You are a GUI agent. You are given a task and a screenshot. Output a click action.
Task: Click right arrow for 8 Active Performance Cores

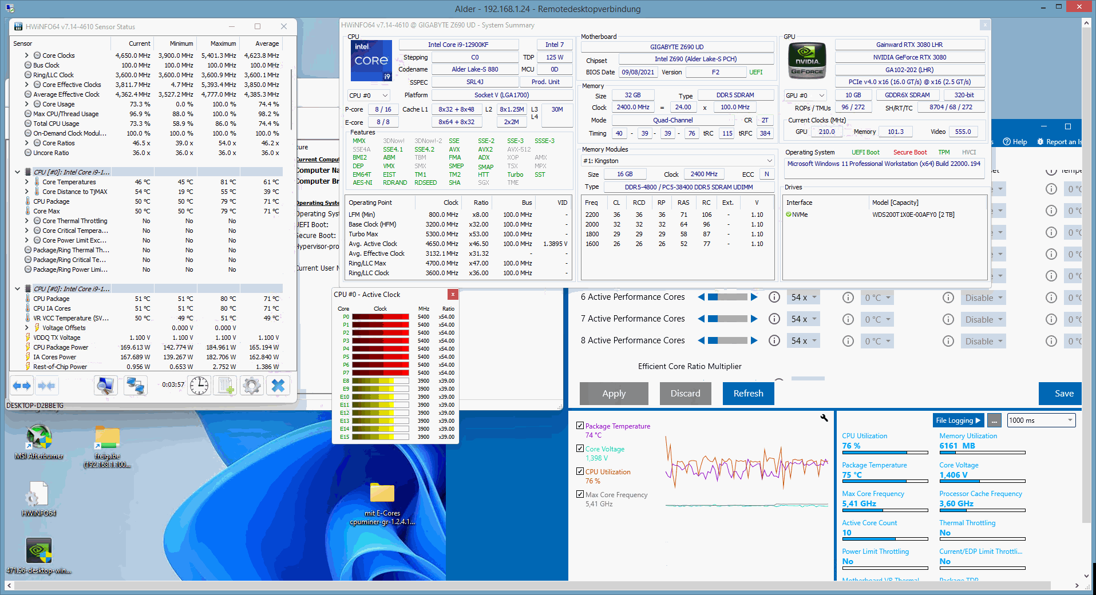click(754, 340)
